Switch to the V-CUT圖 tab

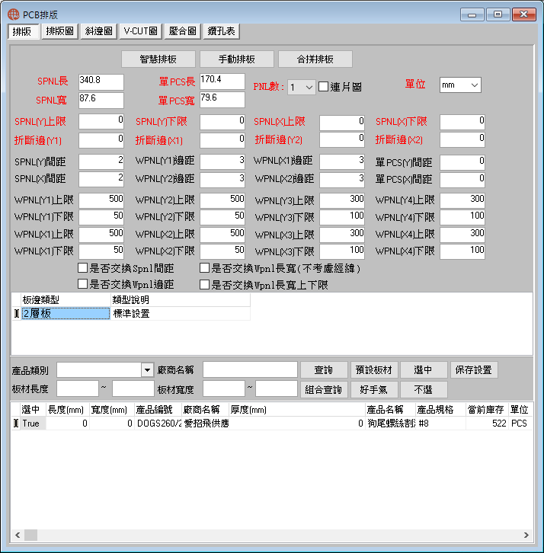click(140, 31)
